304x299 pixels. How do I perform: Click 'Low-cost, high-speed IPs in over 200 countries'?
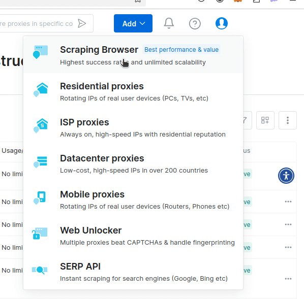(134, 171)
